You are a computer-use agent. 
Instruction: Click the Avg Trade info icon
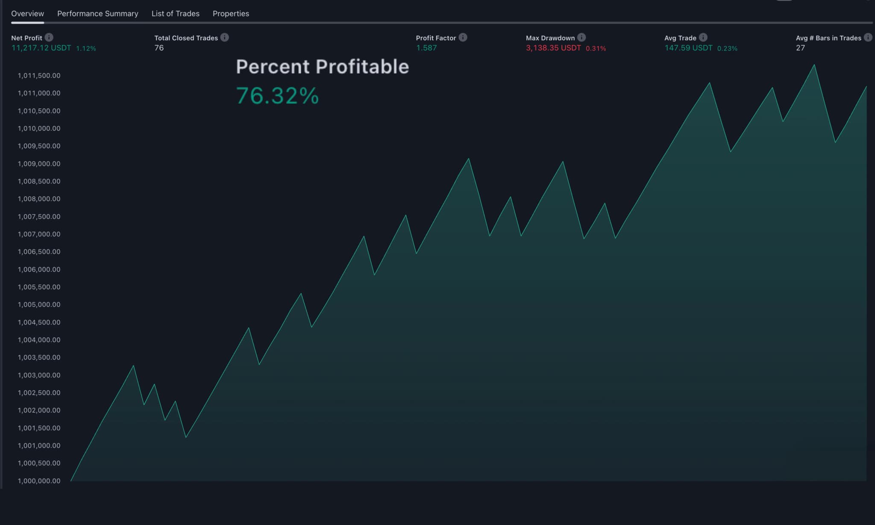pyautogui.click(x=703, y=38)
